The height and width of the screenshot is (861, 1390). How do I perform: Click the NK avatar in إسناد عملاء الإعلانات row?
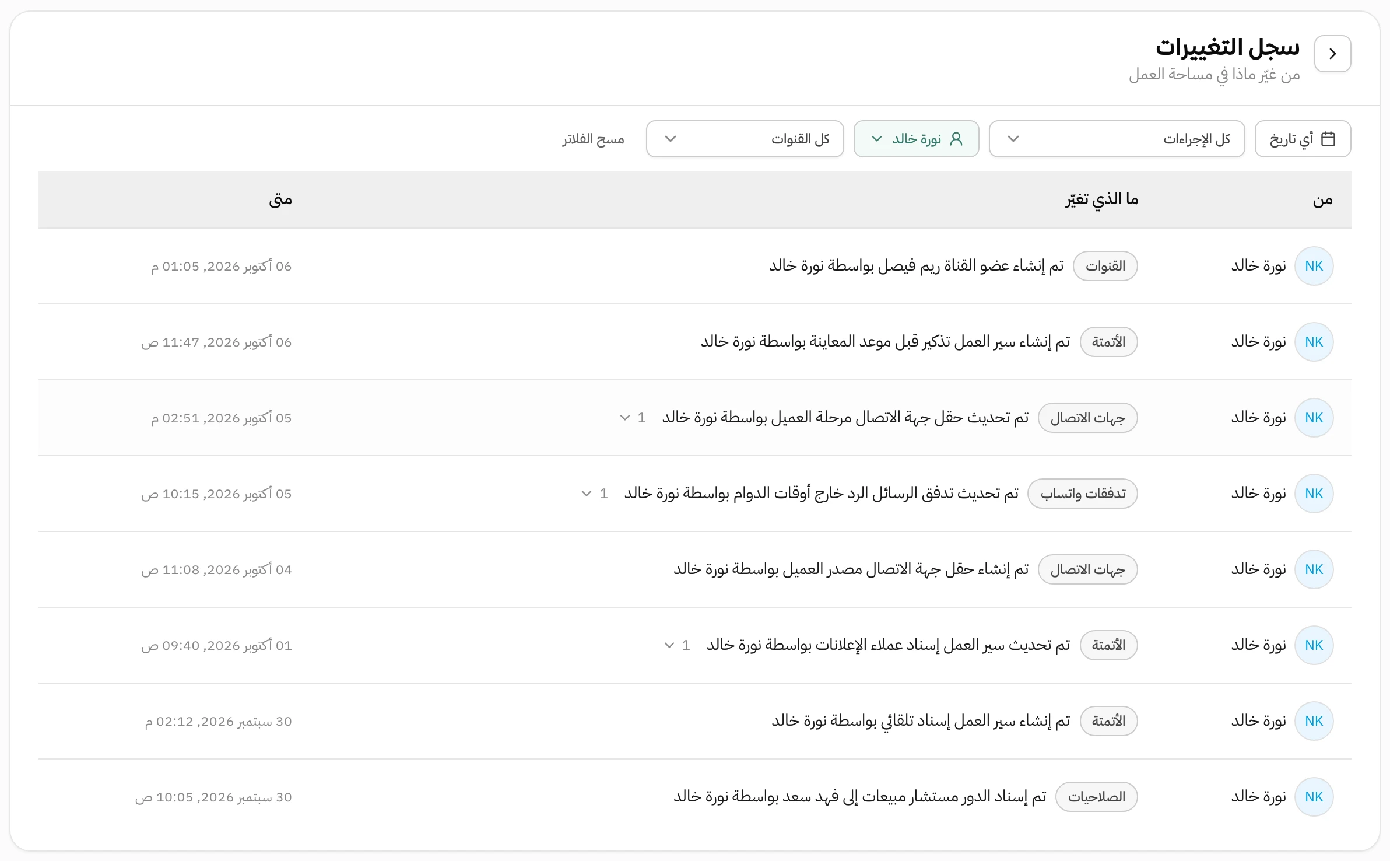pyautogui.click(x=1314, y=645)
